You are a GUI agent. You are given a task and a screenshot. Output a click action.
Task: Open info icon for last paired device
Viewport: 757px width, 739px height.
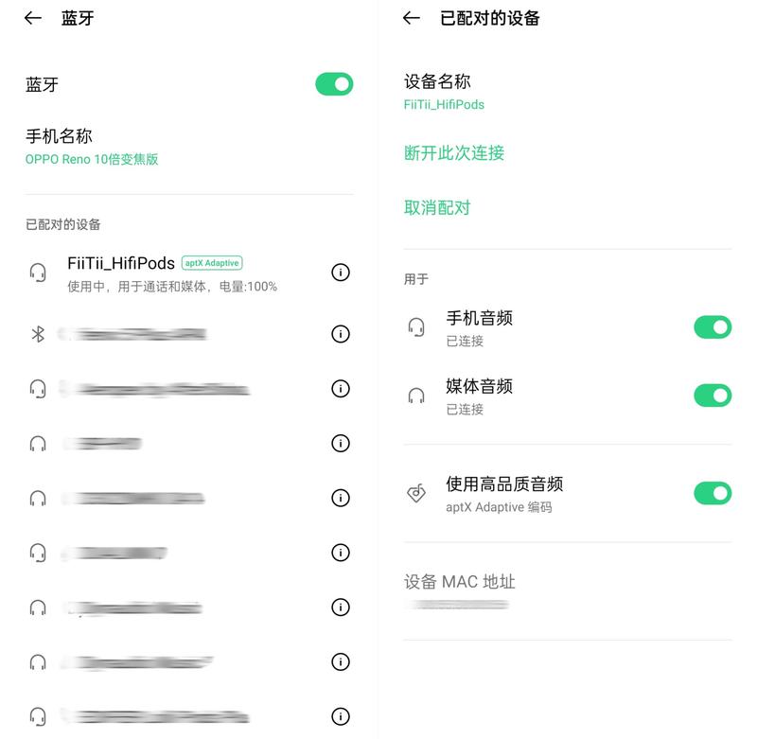[341, 716]
